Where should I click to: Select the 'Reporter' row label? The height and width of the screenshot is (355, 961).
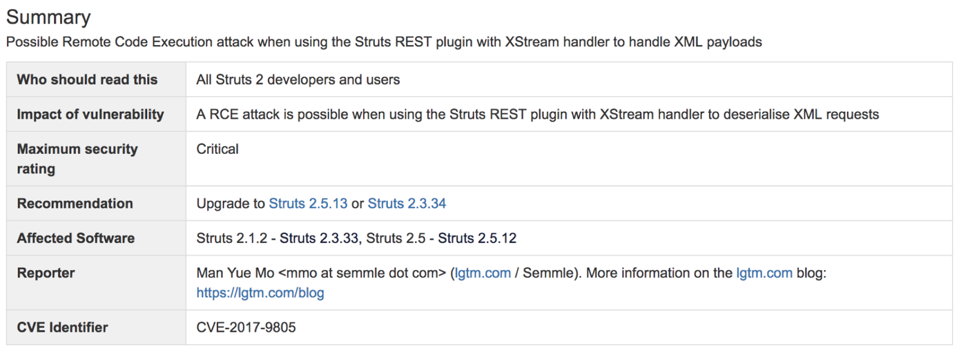pyautogui.click(x=46, y=273)
